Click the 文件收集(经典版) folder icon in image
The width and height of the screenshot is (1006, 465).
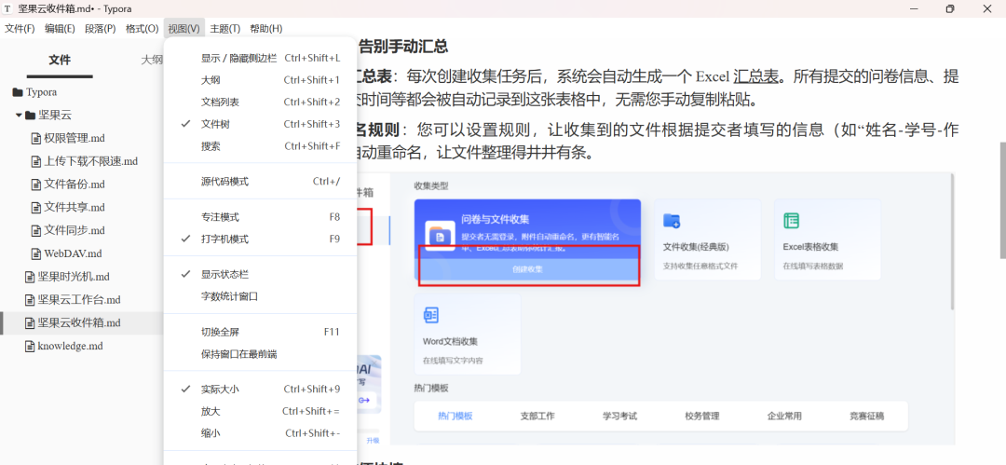pos(672,221)
